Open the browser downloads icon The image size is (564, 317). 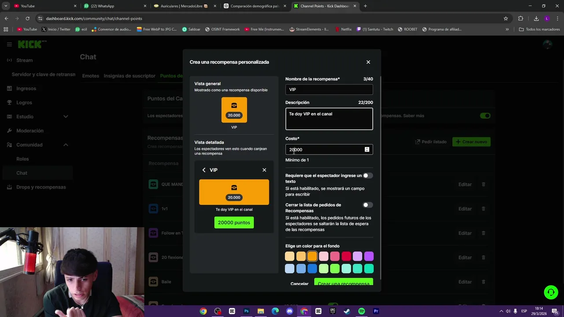(x=536, y=18)
